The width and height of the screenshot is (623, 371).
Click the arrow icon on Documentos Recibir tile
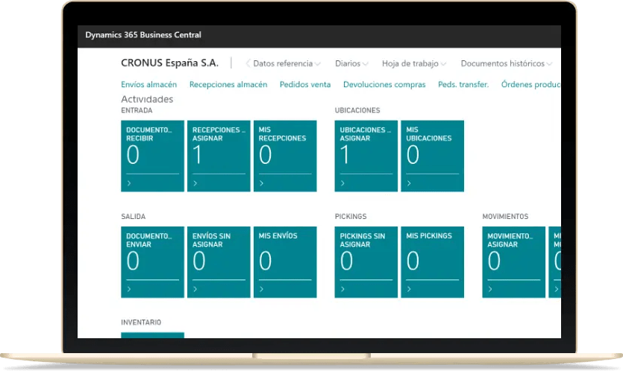[129, 183]
